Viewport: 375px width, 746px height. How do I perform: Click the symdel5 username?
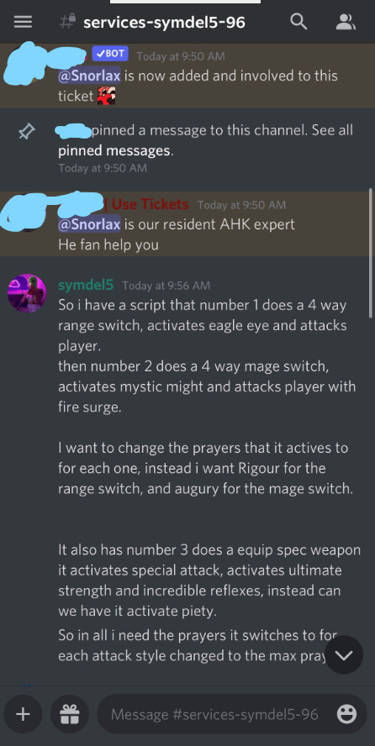(x=86, y=285)
